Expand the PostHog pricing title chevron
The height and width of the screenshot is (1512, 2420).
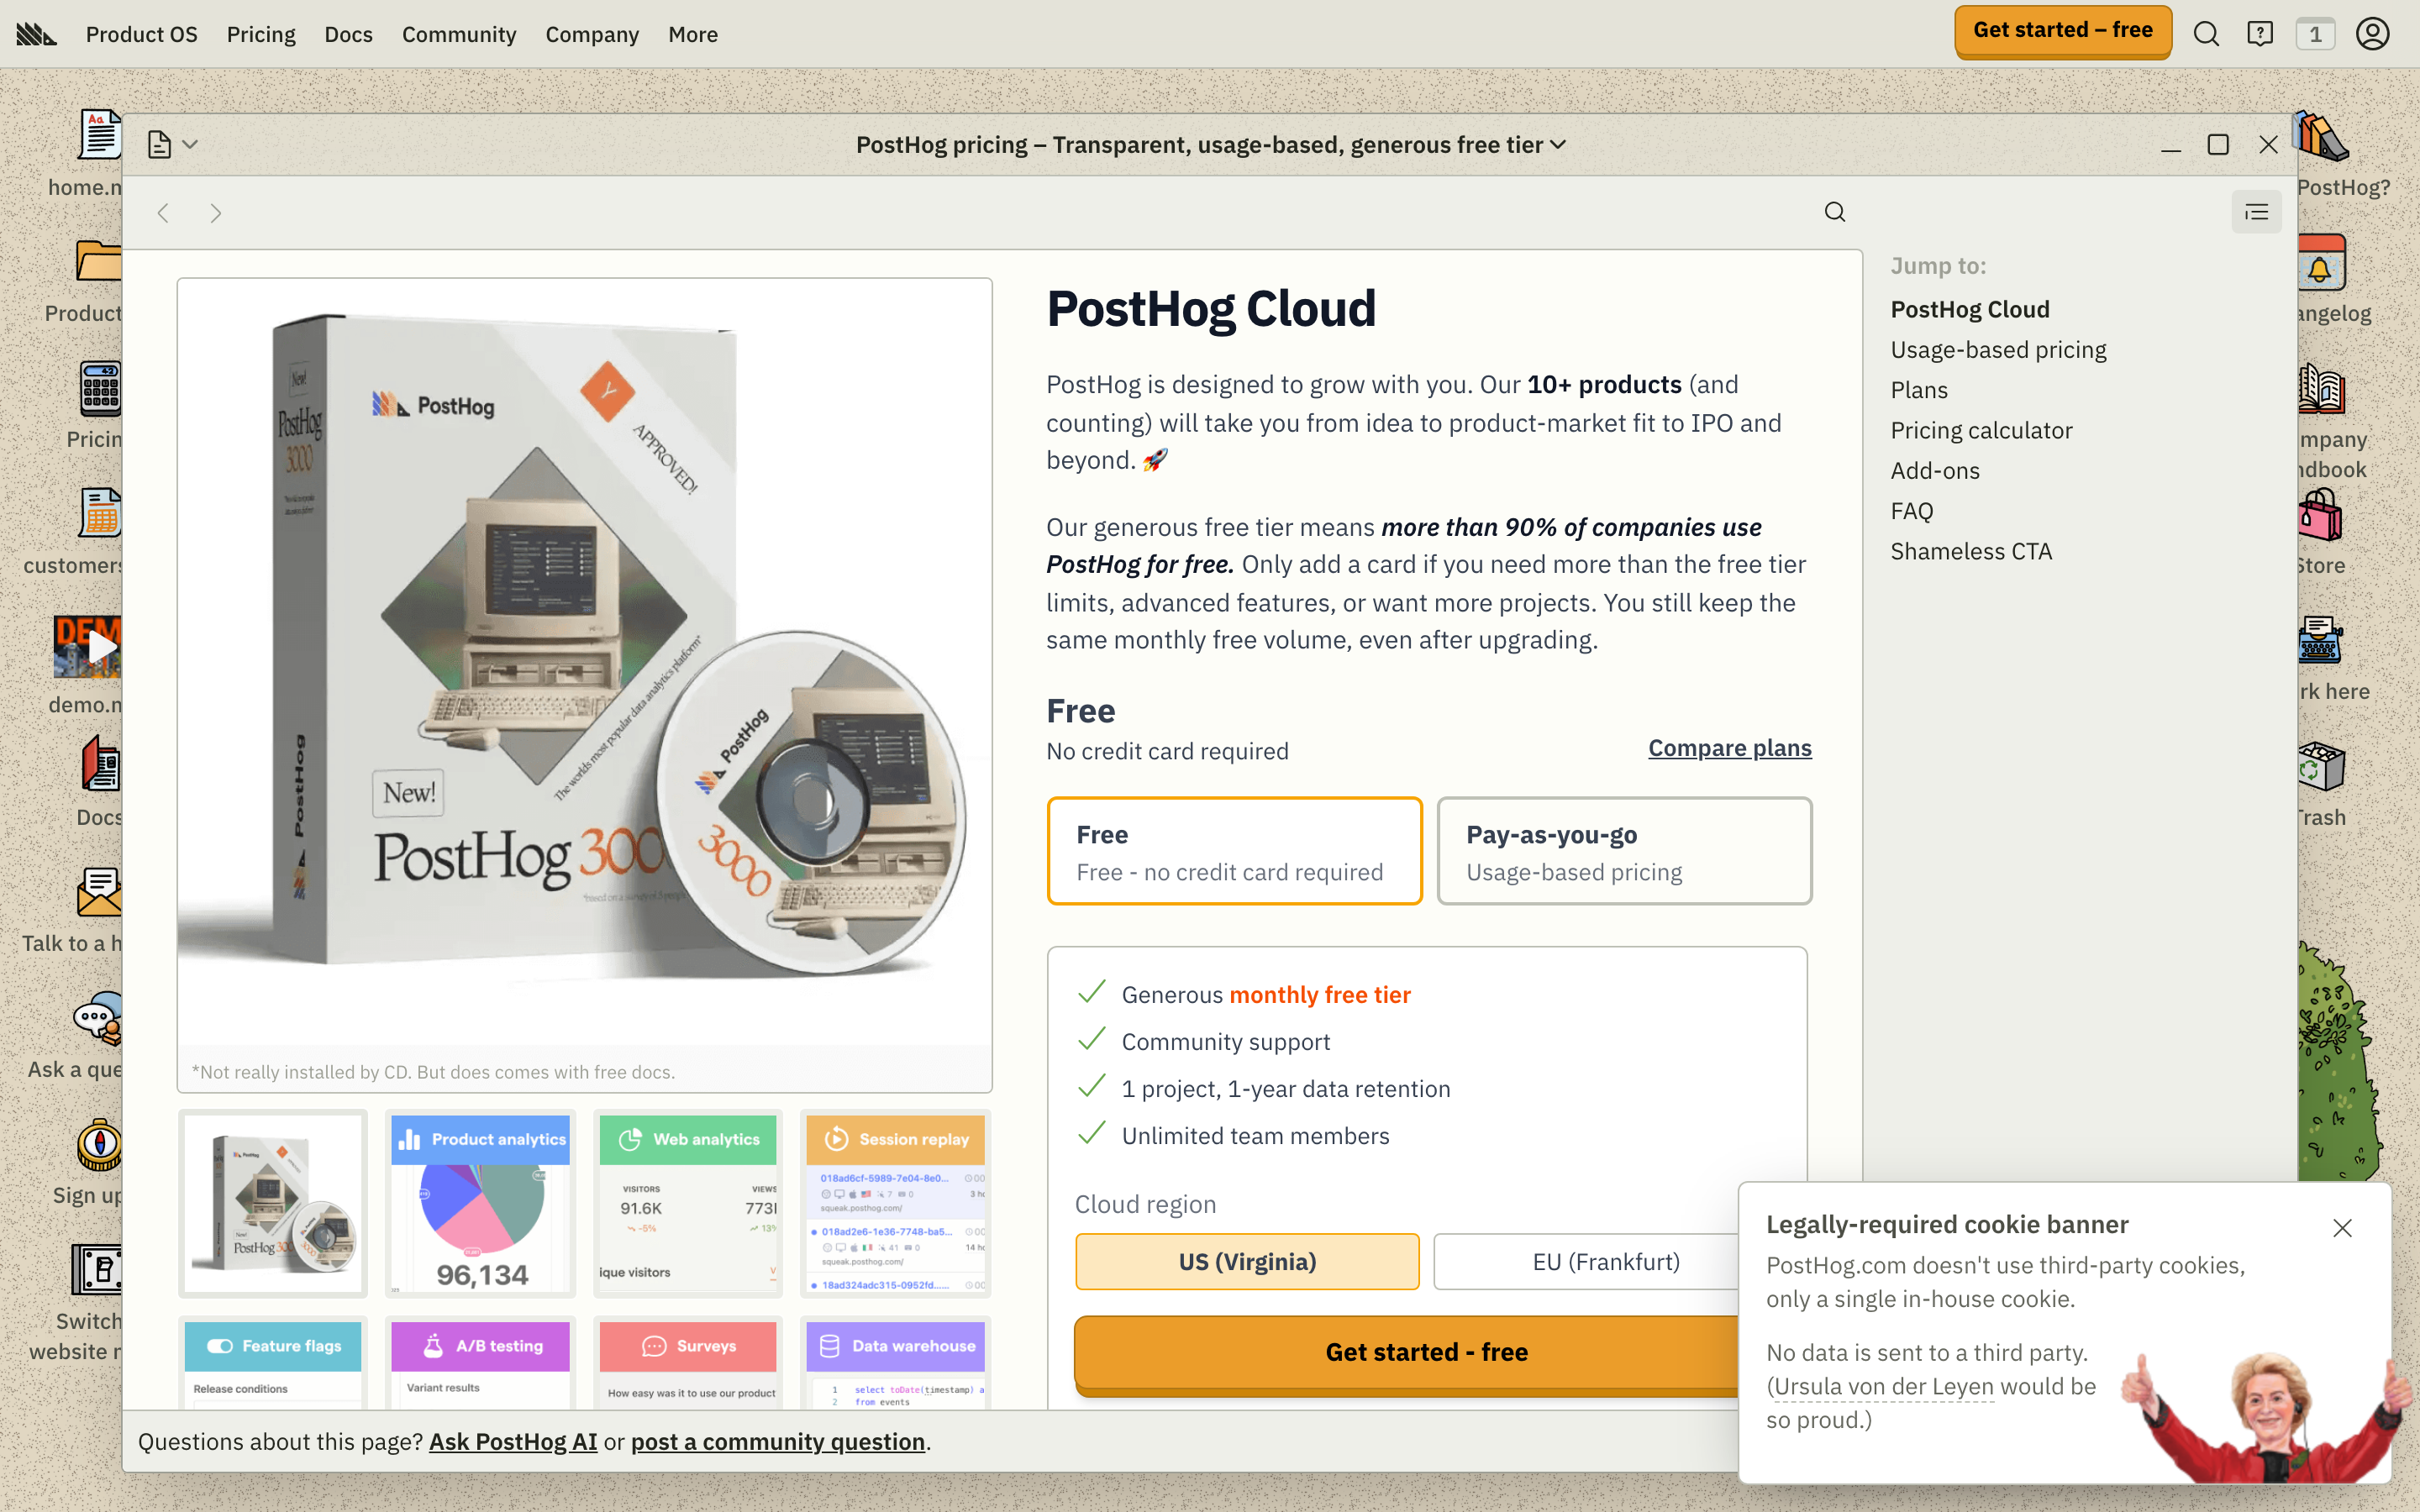(1557, 145)
